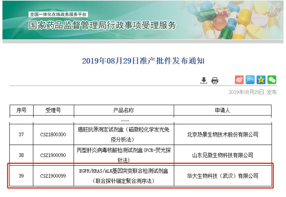
Task: Click the page title 准产批件发布通知
Action: (143, 61)
